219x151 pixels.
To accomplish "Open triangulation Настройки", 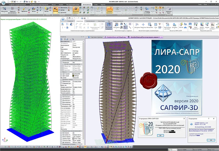I will click(149, 26).
